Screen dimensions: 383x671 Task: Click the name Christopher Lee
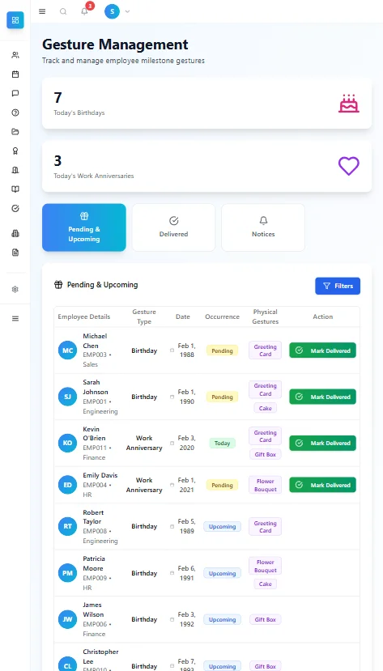[100, 656]
